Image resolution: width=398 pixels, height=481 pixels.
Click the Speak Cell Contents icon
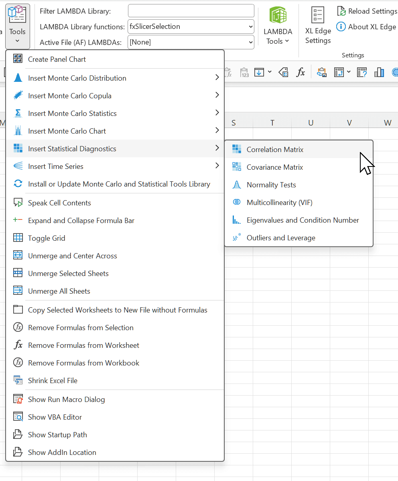pyautogui.click(x=18, y=203)
